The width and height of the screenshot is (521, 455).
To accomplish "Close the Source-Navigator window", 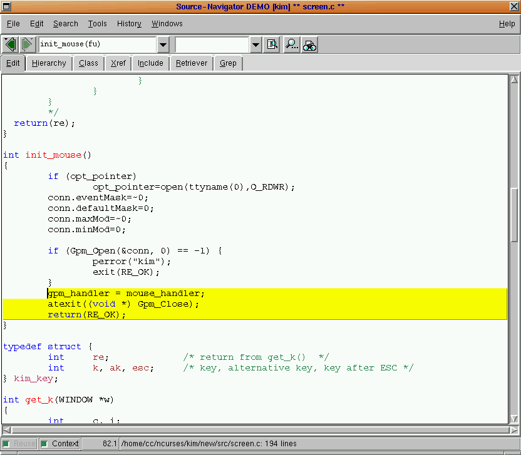I will pyautogui.click(x=514, y=6).
